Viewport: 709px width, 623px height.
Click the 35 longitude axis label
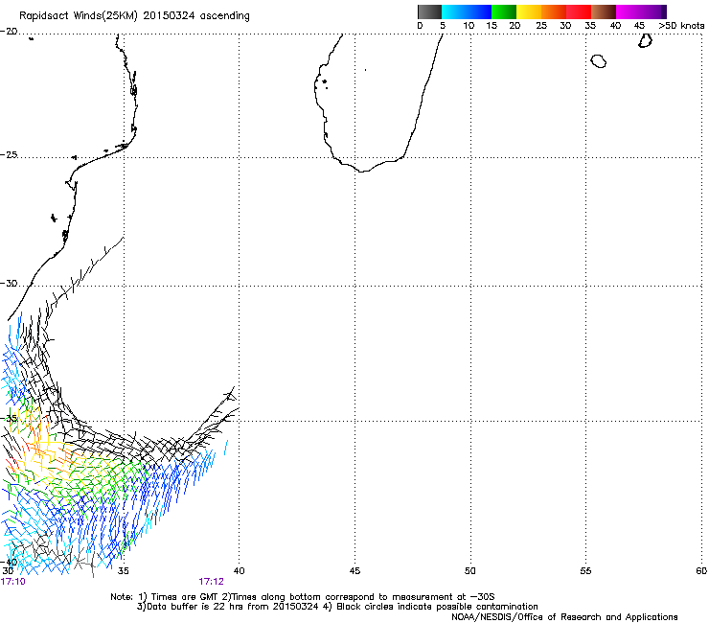123,571
